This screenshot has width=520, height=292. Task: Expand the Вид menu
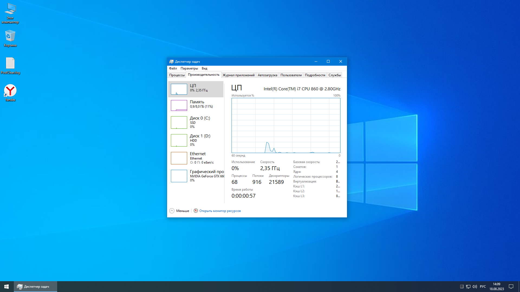point(204,68)
